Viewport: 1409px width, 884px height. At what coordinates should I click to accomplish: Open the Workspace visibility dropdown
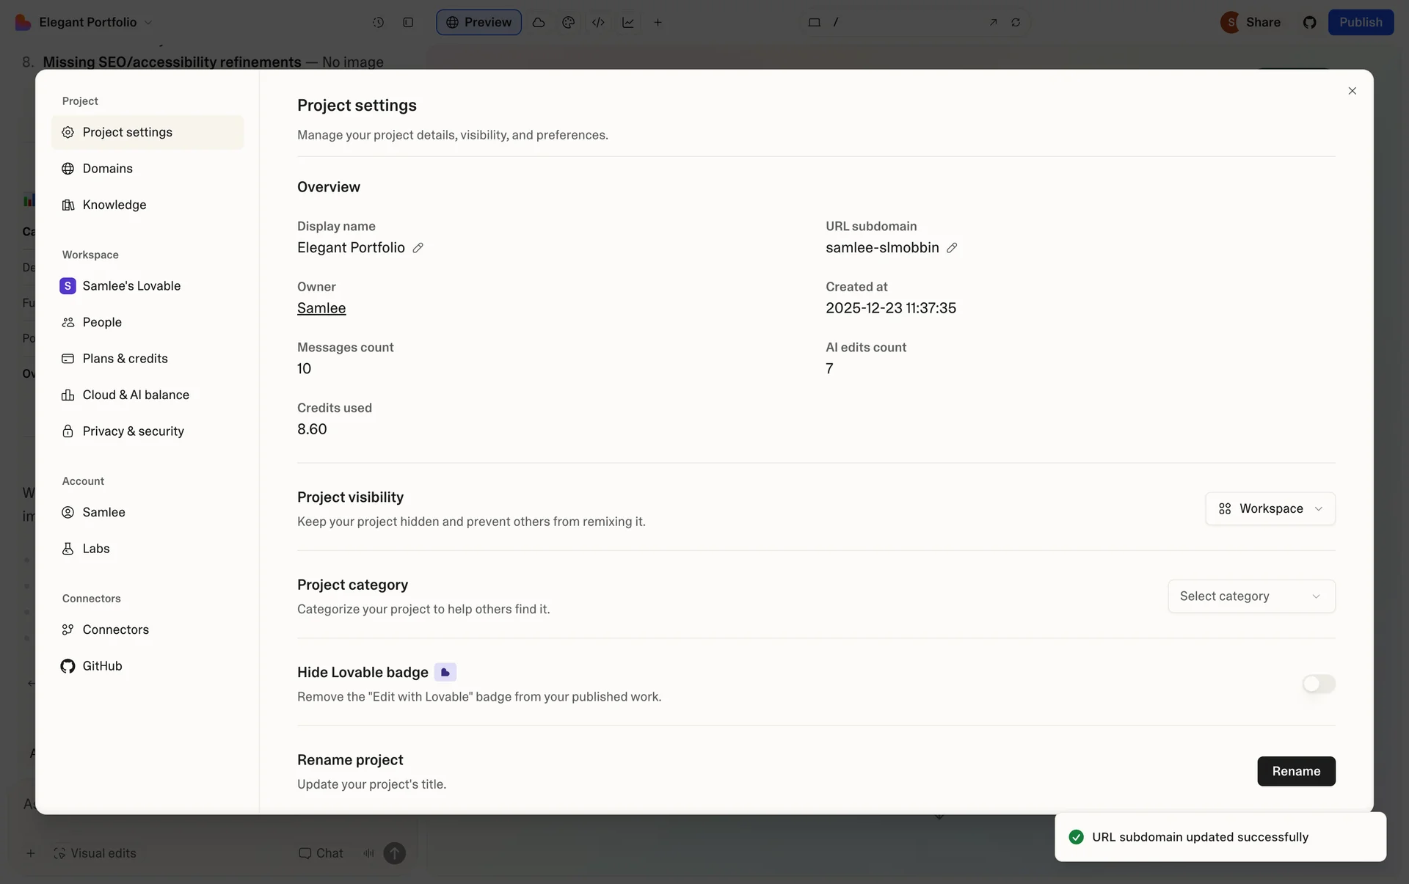pyautogui.click(x=1270, y=508)
